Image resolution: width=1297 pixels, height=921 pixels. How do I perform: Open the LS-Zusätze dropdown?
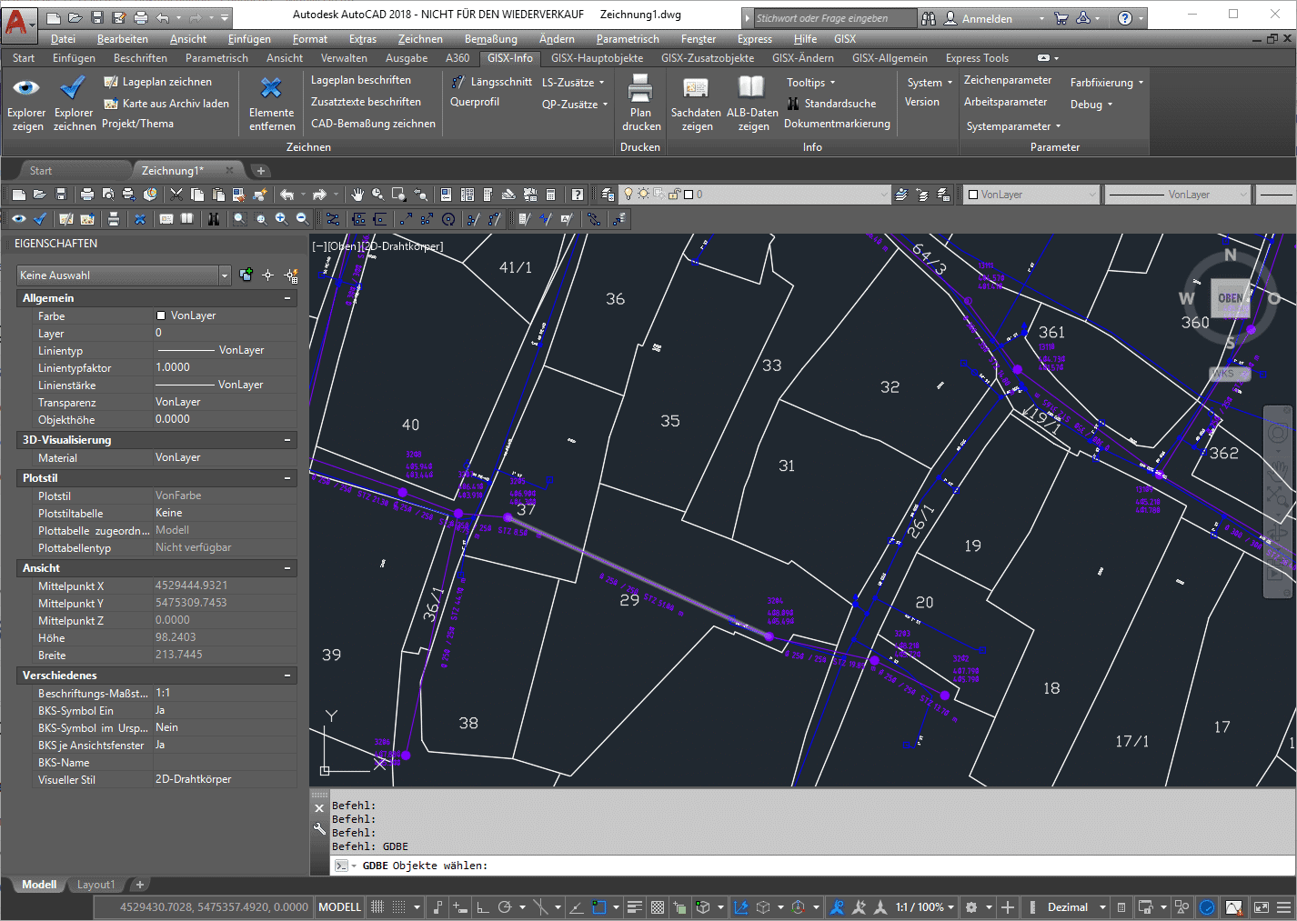(x=573, y=83)
